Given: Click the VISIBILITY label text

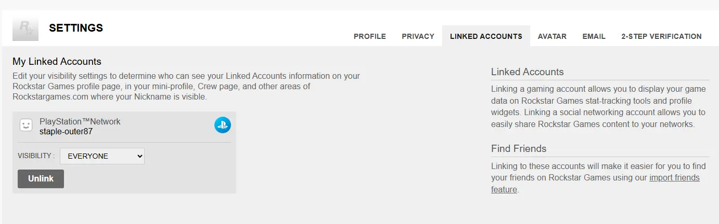Looking at the screenshot, I should (36, 156).
